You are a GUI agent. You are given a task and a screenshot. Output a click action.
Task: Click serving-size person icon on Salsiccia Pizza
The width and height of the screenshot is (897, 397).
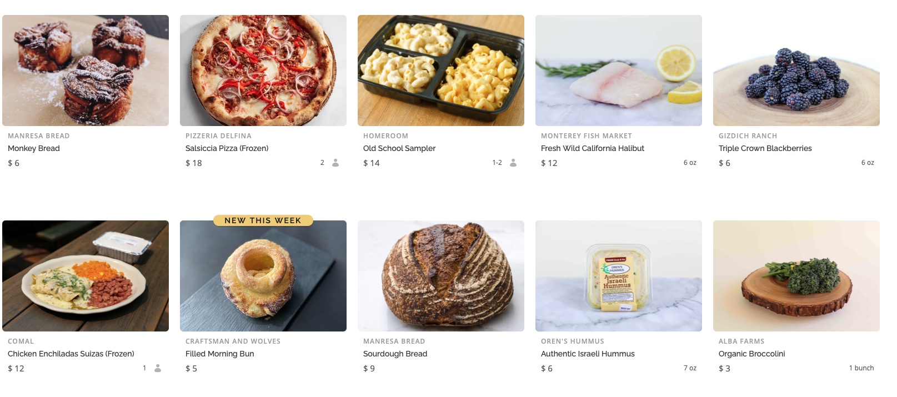pos(335,163)
